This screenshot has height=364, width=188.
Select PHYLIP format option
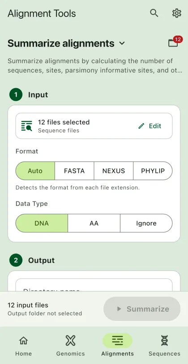click(x=153, y=171)
